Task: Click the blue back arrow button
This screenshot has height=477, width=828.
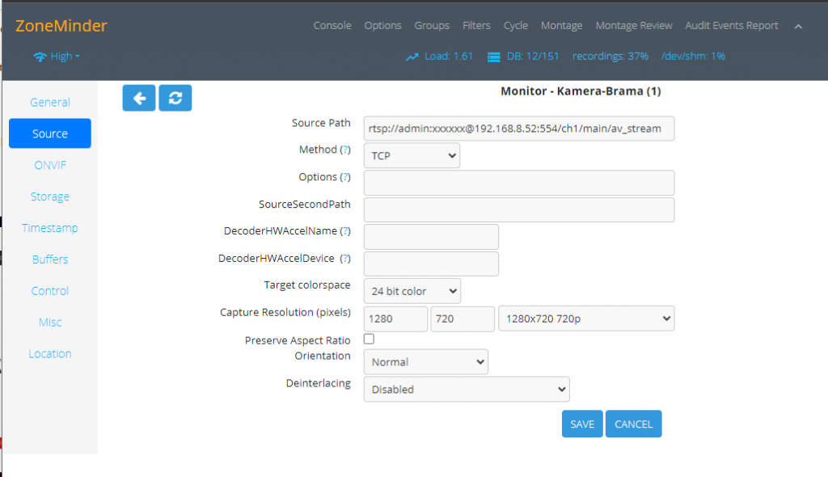Action: 139,98
